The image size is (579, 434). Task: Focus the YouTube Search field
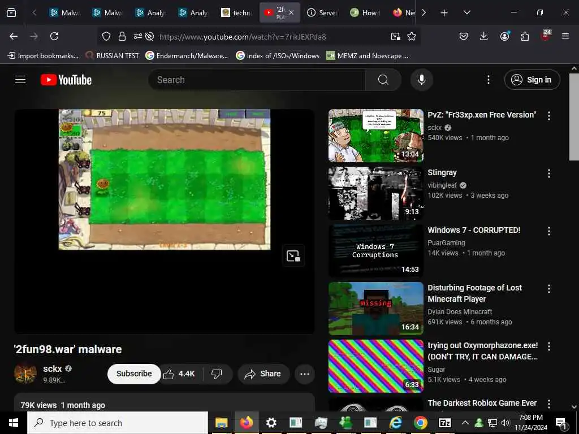(x=257, y=80)
